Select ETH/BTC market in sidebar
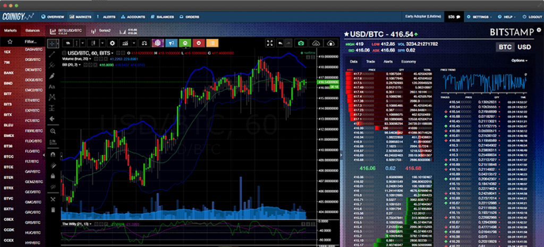 (32, 100)
